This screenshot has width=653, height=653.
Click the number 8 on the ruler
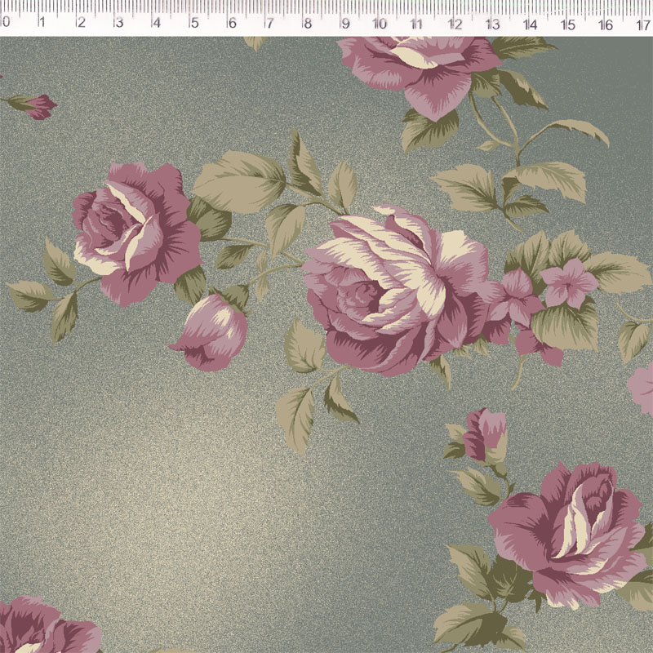[x=307, y=23]
